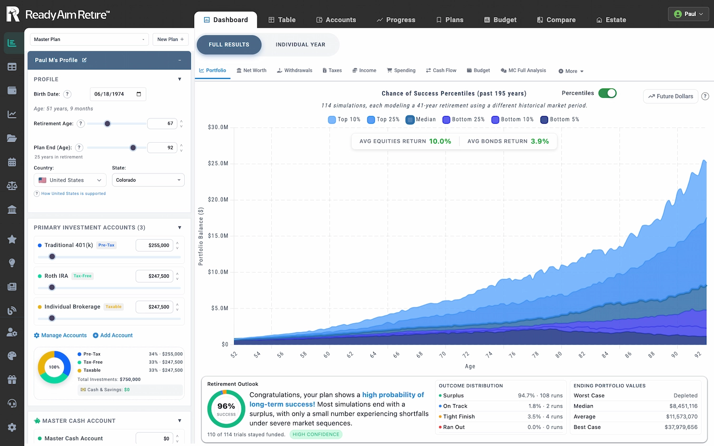Click the Individual Year button
Image resolution: width=714 pixels, height=446 pixels.
pyautogui.click(x=300, y=45)
